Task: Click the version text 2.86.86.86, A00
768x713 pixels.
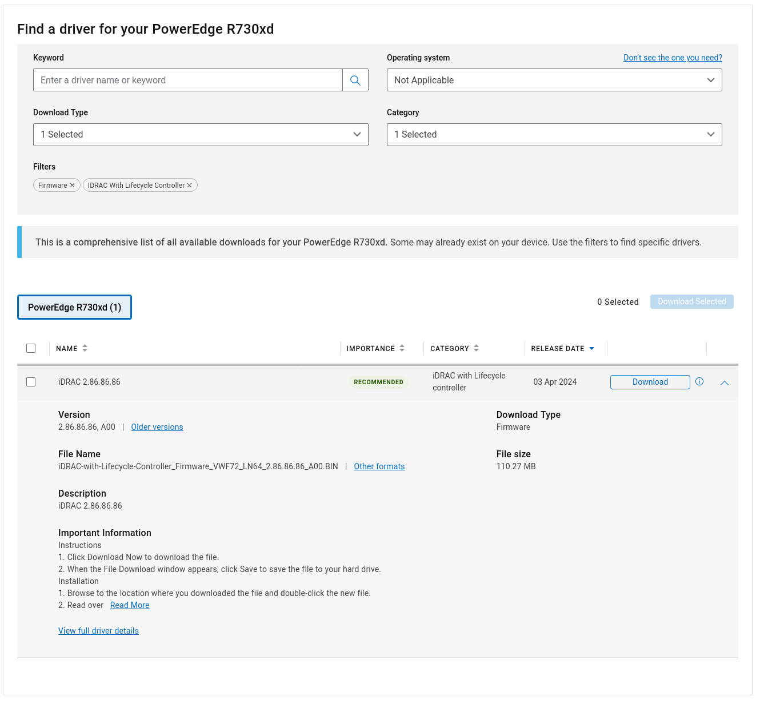Action: click(87, 427)
